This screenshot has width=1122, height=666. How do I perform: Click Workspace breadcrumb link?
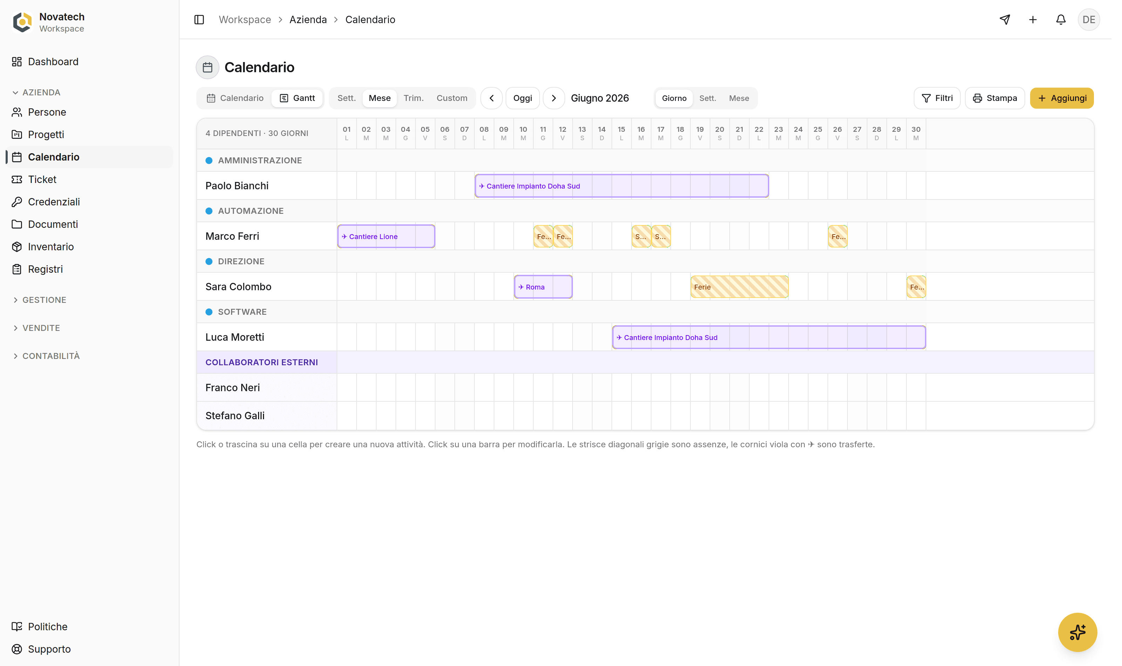point(245,20)
